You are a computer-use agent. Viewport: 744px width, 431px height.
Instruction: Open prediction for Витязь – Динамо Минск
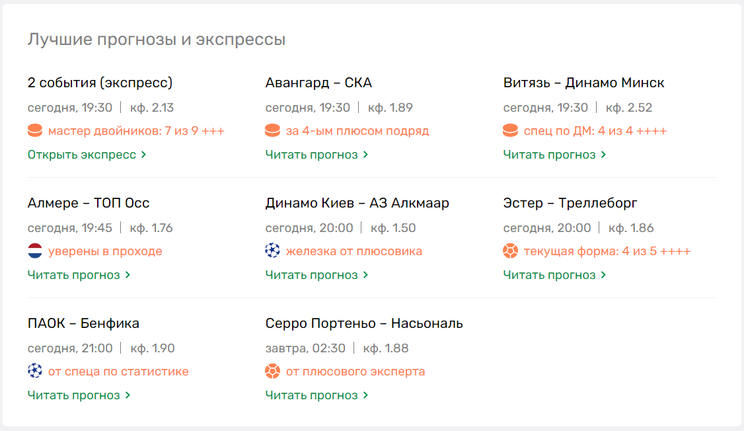[548, 154]
